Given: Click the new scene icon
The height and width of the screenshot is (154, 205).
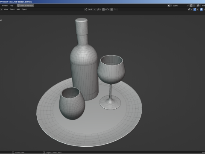Looking at the screenshot, I should click(191, 6).
